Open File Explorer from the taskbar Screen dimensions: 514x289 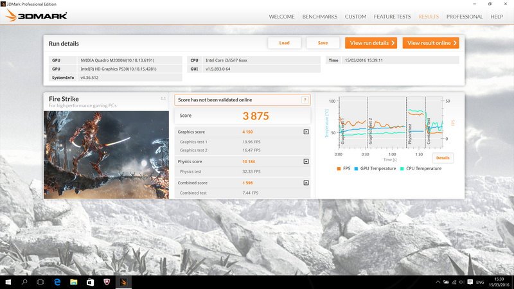(73, 282)
